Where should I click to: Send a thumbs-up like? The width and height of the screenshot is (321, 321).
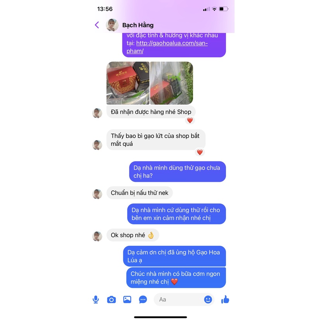225,299
